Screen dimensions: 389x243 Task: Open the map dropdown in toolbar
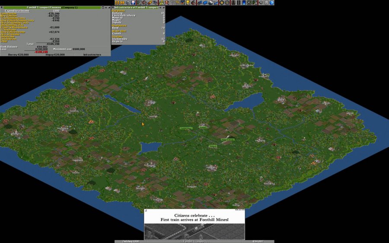(139, 3)
